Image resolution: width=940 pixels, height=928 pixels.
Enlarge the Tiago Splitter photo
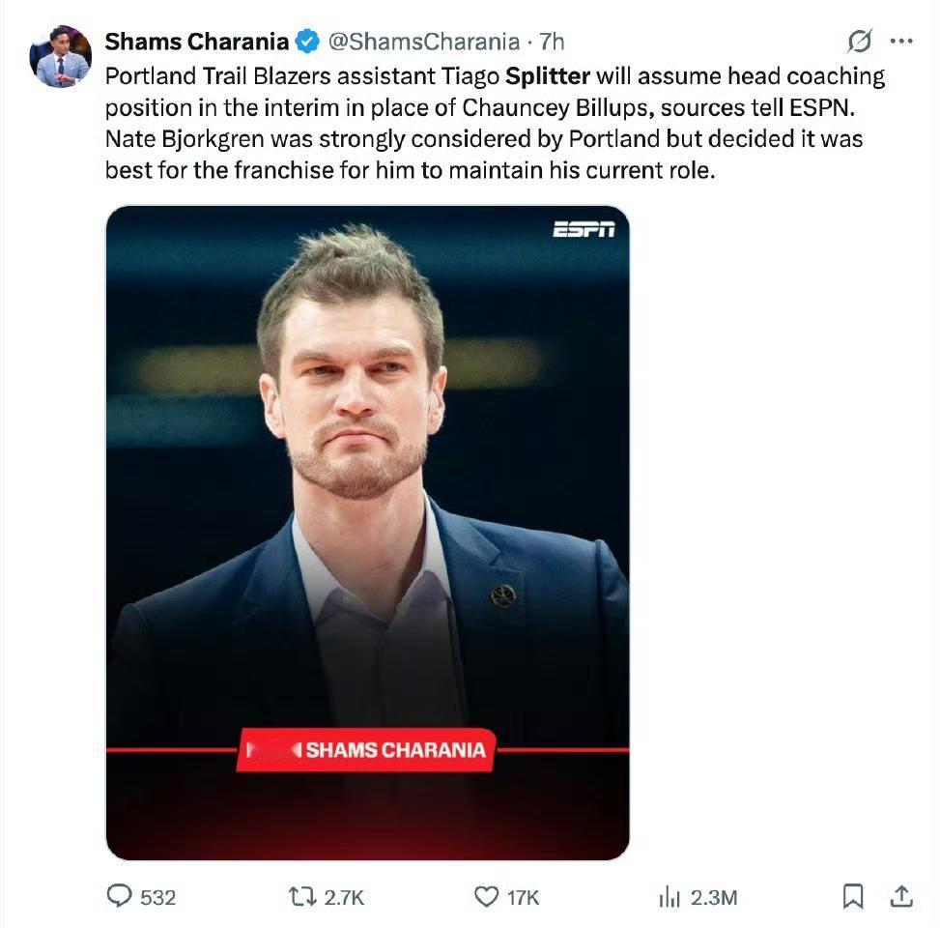tap(367, 483)
